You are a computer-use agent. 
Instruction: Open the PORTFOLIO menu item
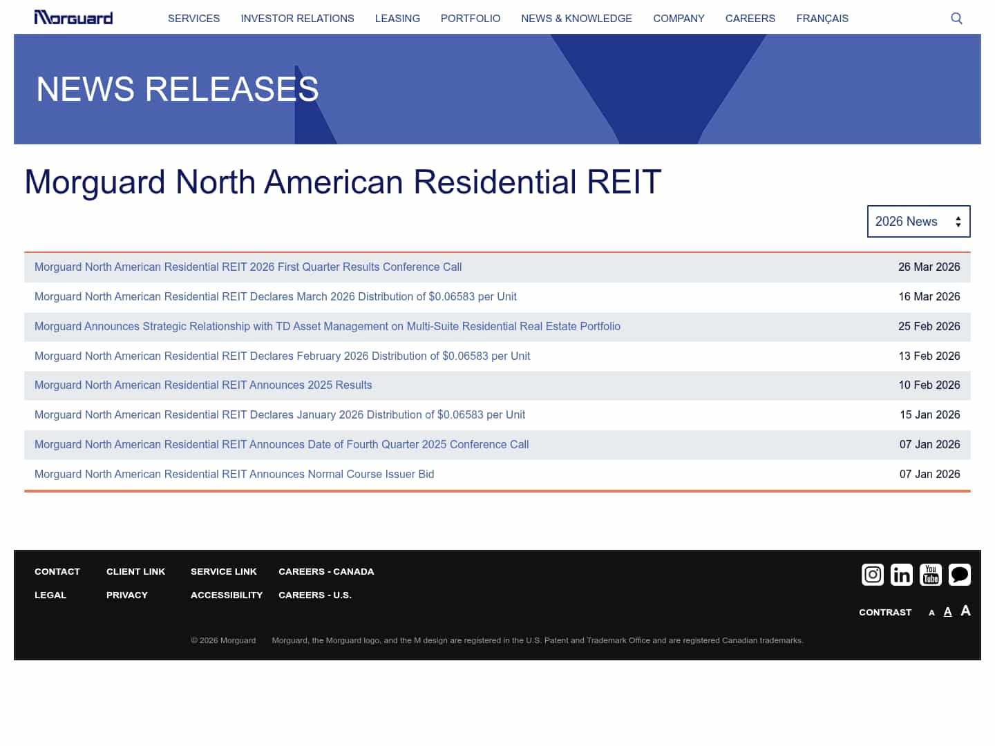[x=471, y=19]
